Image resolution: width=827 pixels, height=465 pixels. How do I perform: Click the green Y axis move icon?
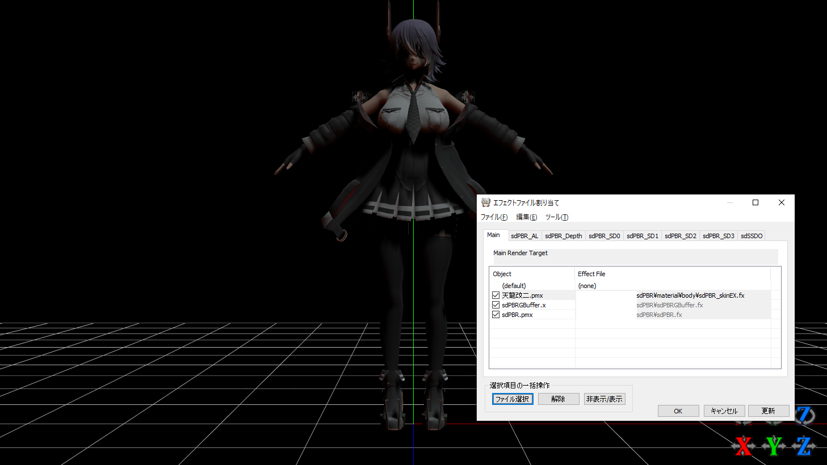(773, 446)
